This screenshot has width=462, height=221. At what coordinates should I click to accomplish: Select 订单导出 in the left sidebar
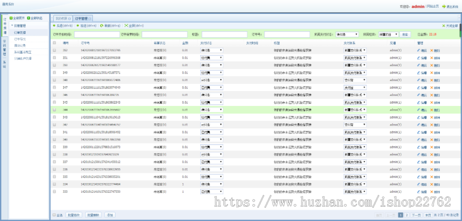(x=20, y=38)
